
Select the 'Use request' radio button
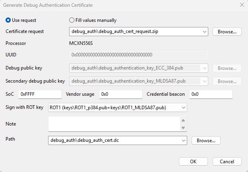(x=8, y=20)
